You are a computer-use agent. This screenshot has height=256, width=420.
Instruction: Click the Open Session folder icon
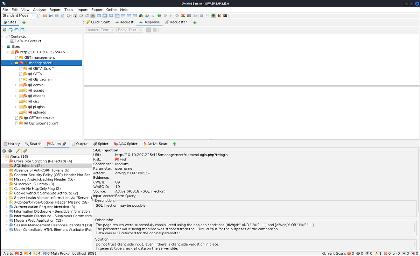[x=45, y=16]
